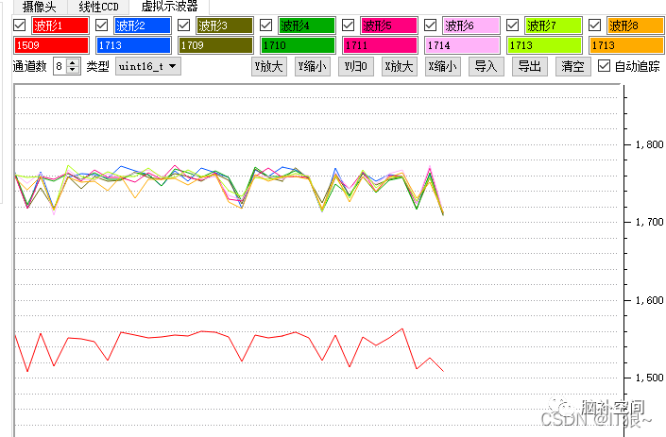Click the Y放大 button

[x=269, y=67]
